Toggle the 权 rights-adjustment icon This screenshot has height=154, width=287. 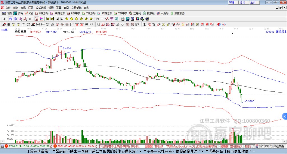pyautogui.click(x=36, y=19)
